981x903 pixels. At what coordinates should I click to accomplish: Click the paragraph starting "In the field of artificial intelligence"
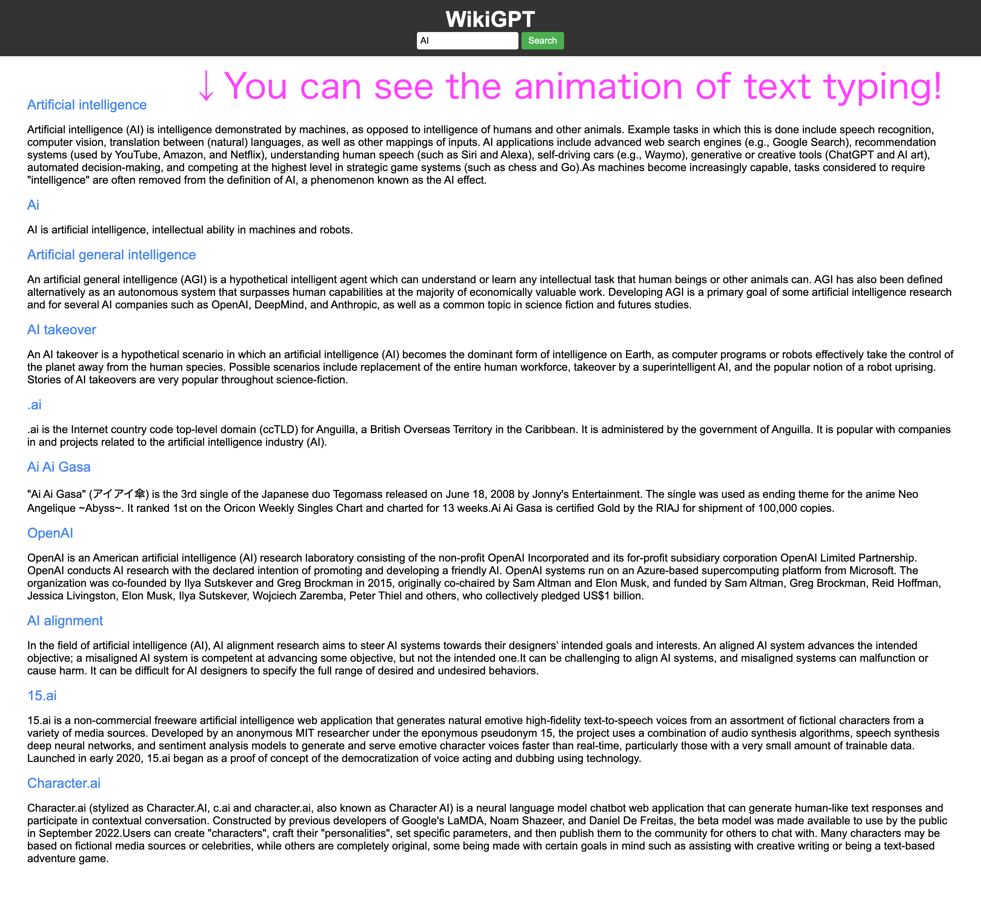tap(490, 658)
